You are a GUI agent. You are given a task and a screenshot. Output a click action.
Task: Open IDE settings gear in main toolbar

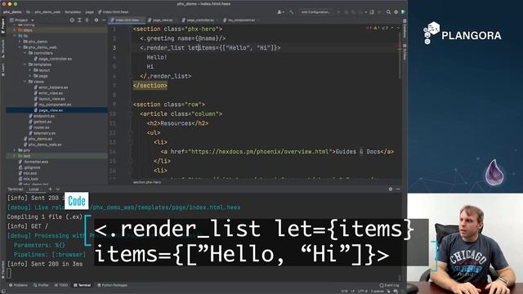pos(396,12)
